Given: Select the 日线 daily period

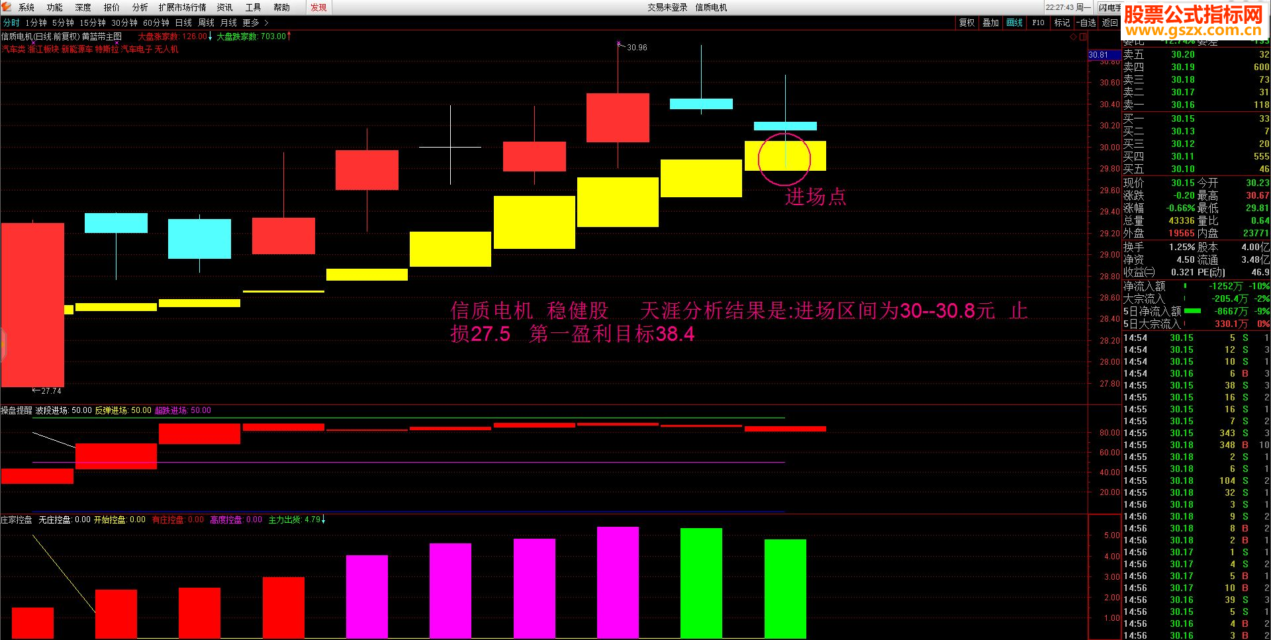Looking at the screenshot, I should coord(183,23).
